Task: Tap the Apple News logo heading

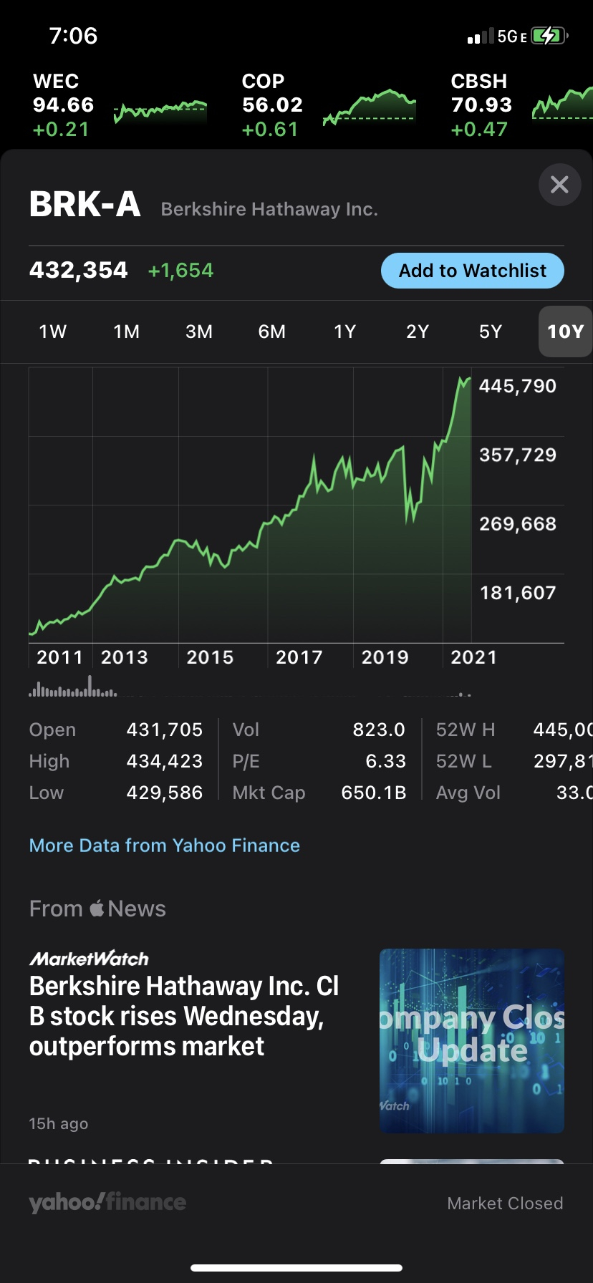Action: pyautogui.click(x=97, y=909)
